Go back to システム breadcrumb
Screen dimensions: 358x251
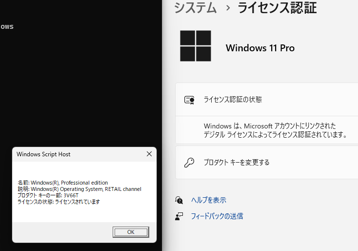(x=195, y=7)
